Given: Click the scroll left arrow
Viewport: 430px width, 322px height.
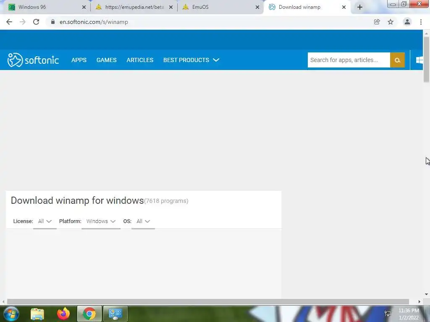Looking at the screenshot, I should [x=3, y=301].
